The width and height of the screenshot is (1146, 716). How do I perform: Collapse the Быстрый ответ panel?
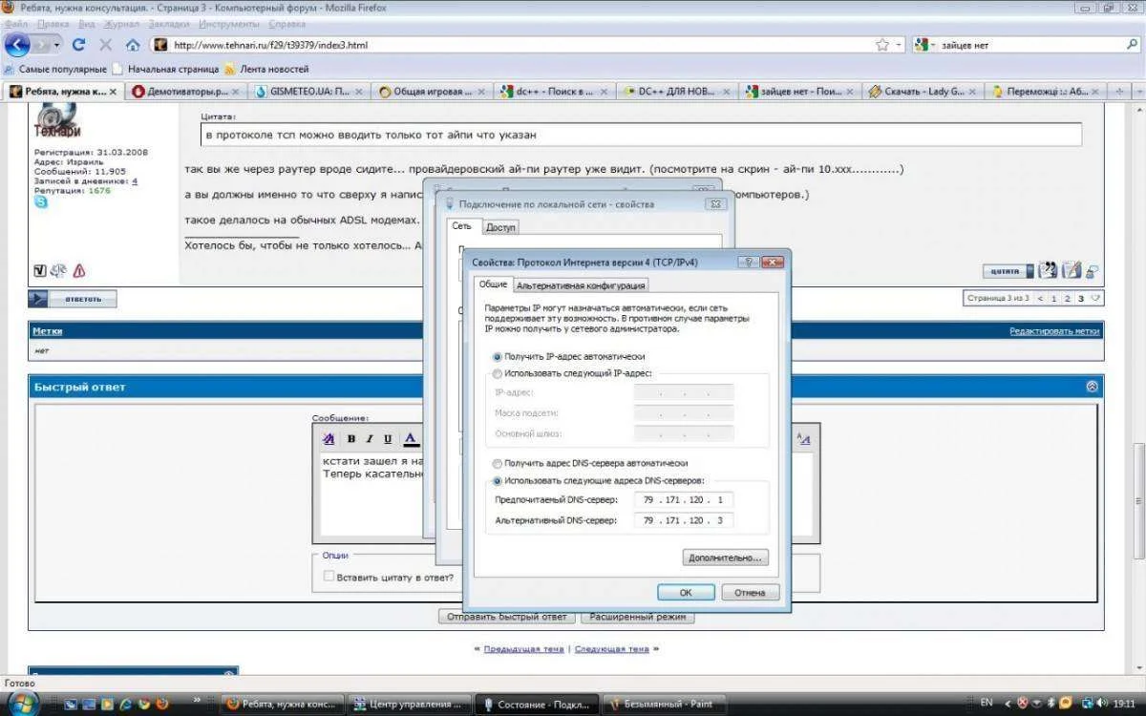tap(1092, 387)
